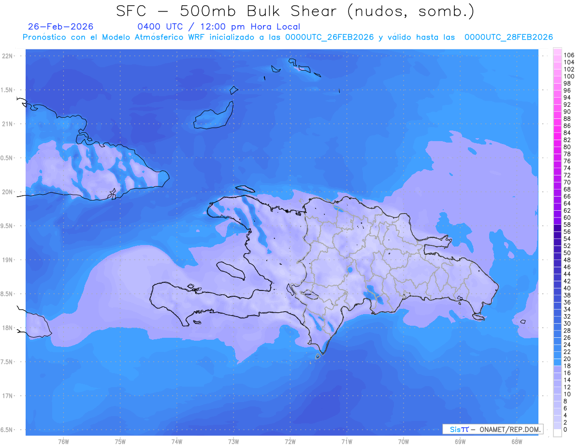This screenshot has width=580, height=448.
Task: Click the 20N latitude label
Action: click(7, 192)
